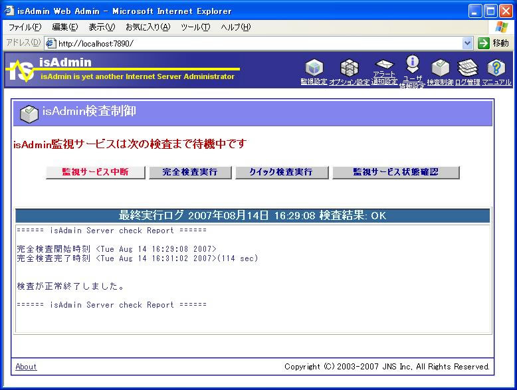This screenshot has height=390, width=517.
Task: Click the address field with http://localhost:7890/
Action: (258, 43)
